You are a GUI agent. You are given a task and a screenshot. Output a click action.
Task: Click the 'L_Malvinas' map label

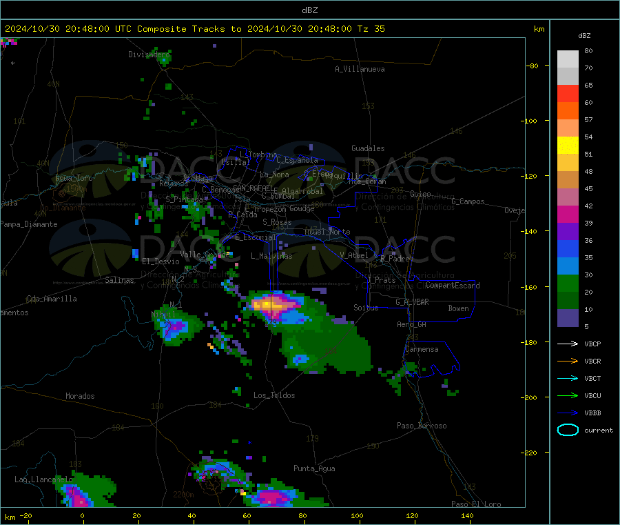pos(271,256)
